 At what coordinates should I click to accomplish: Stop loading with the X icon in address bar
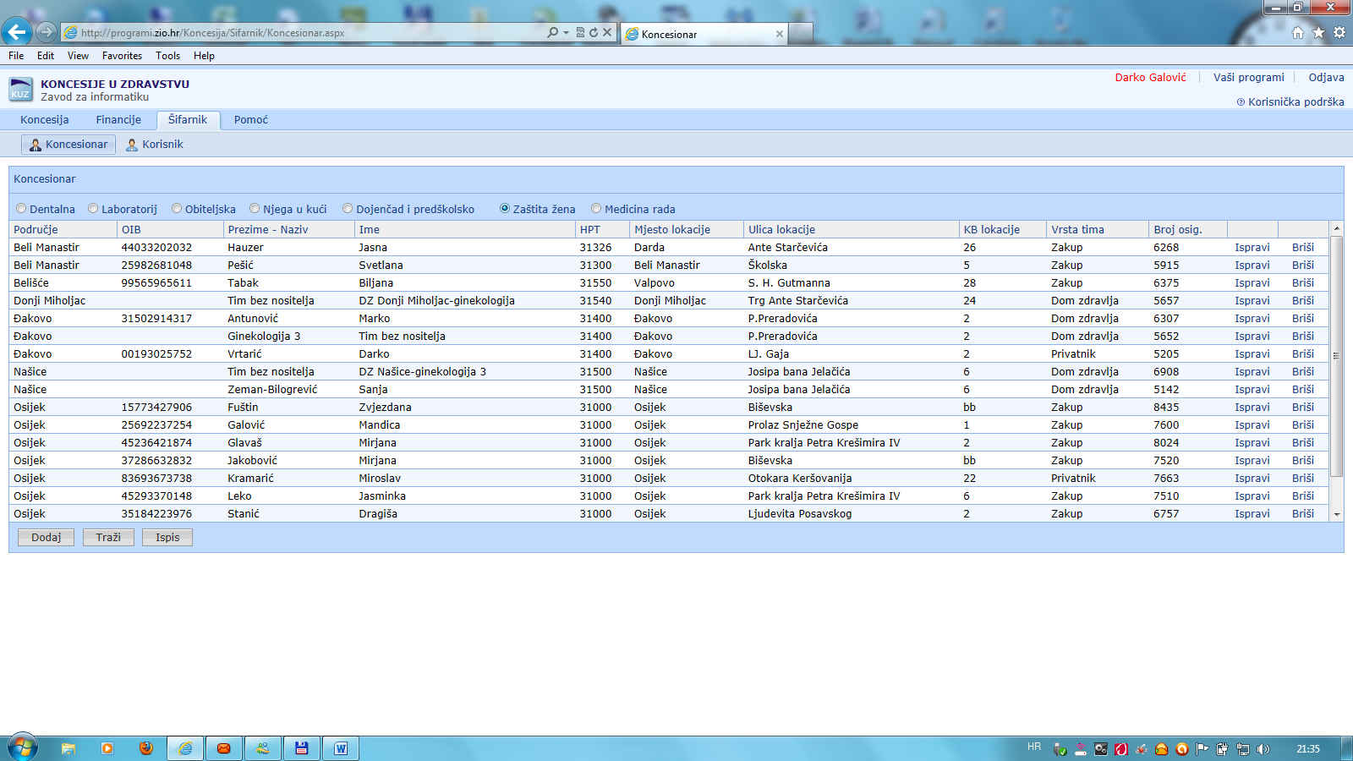(x=607, y=32)
